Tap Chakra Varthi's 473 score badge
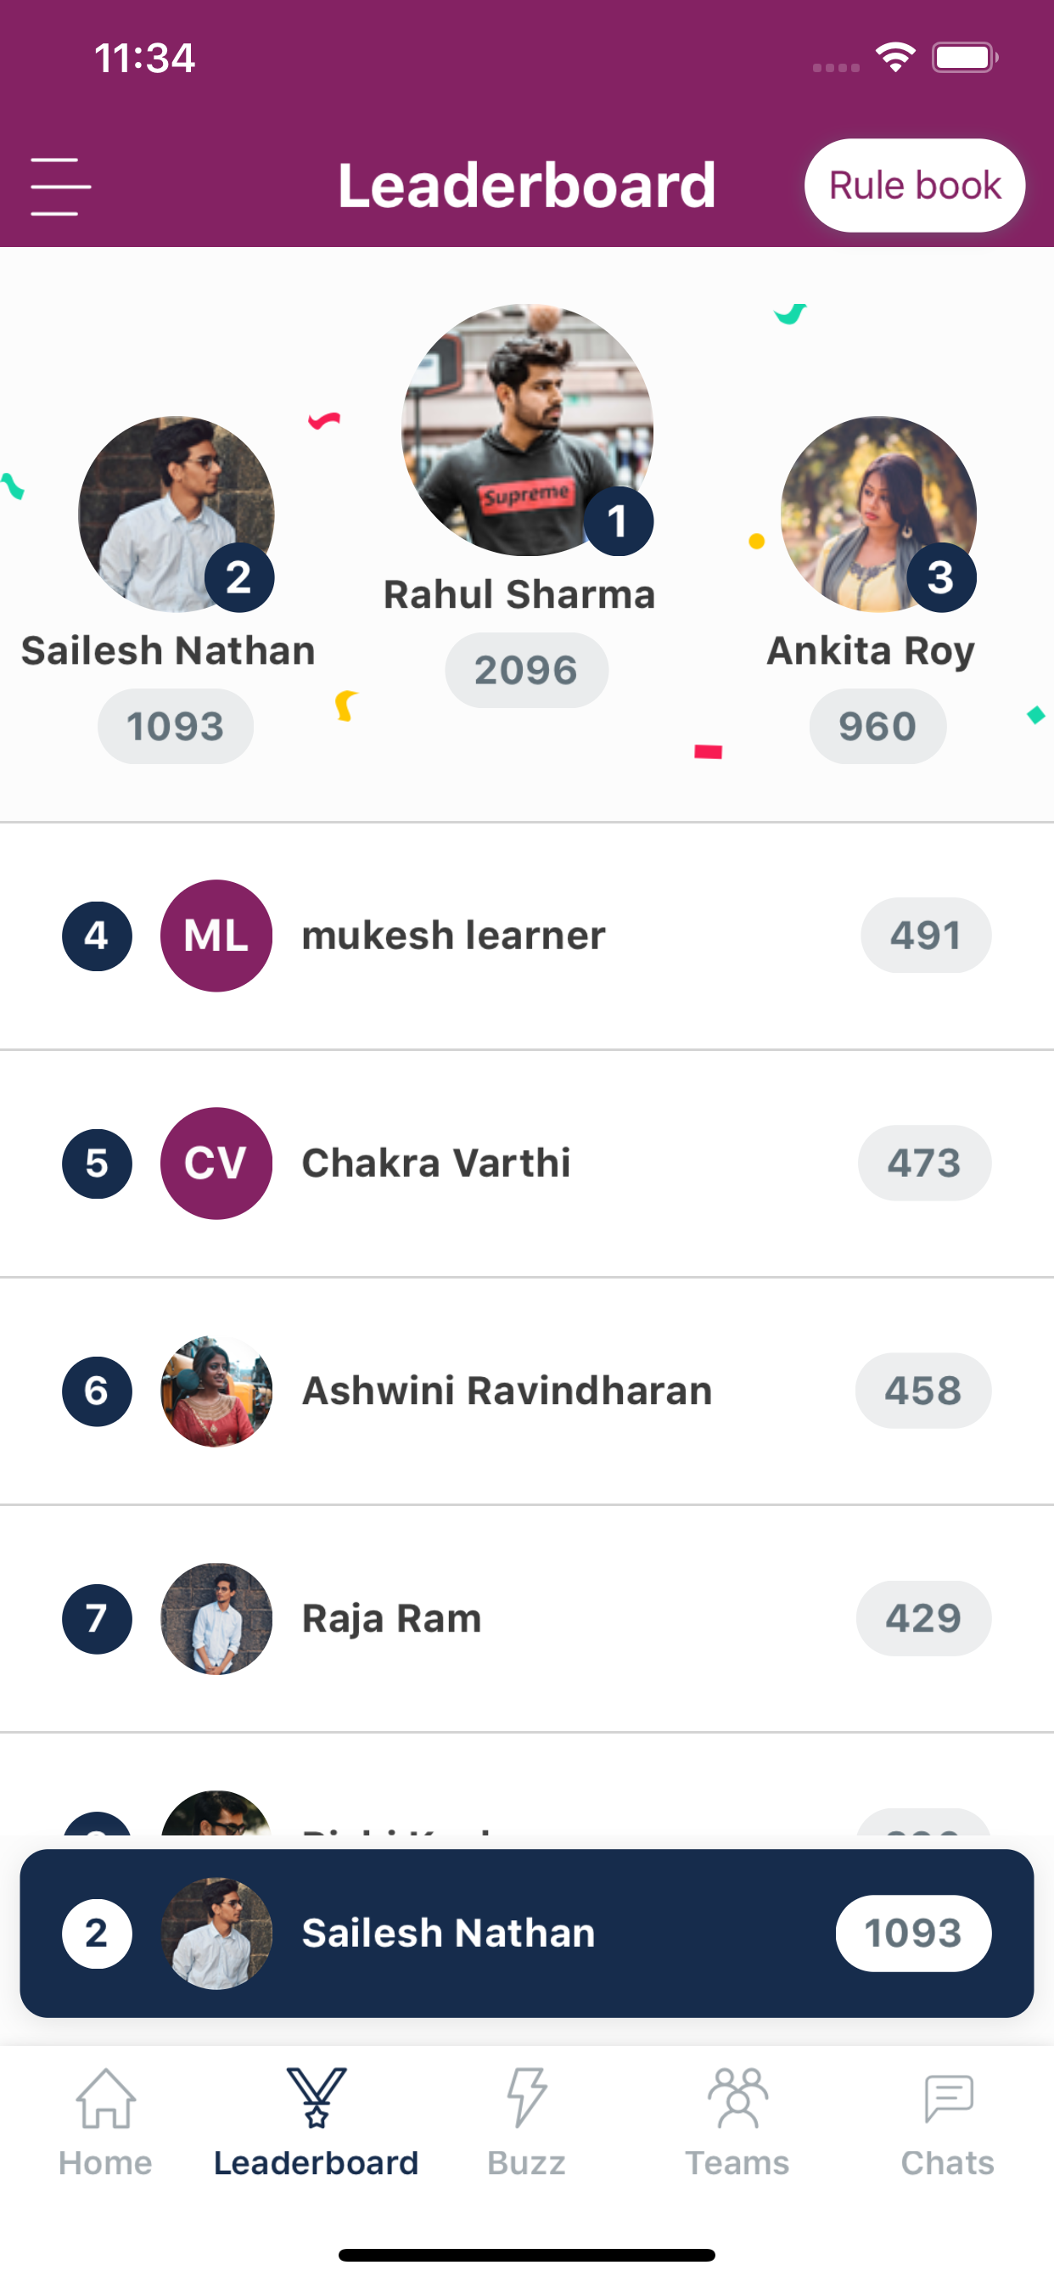 pos(924,1163)
